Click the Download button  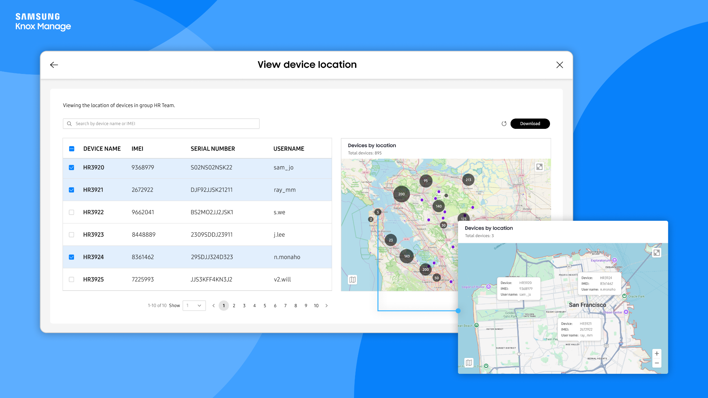pyautogui.click(x=530, y=124)
